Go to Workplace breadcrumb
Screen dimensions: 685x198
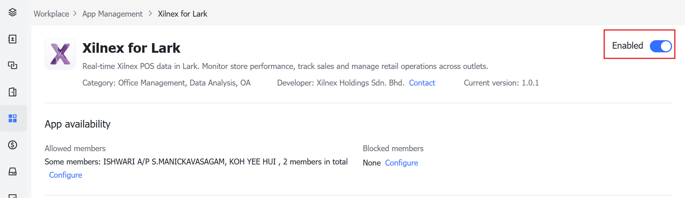coord(51,14)
